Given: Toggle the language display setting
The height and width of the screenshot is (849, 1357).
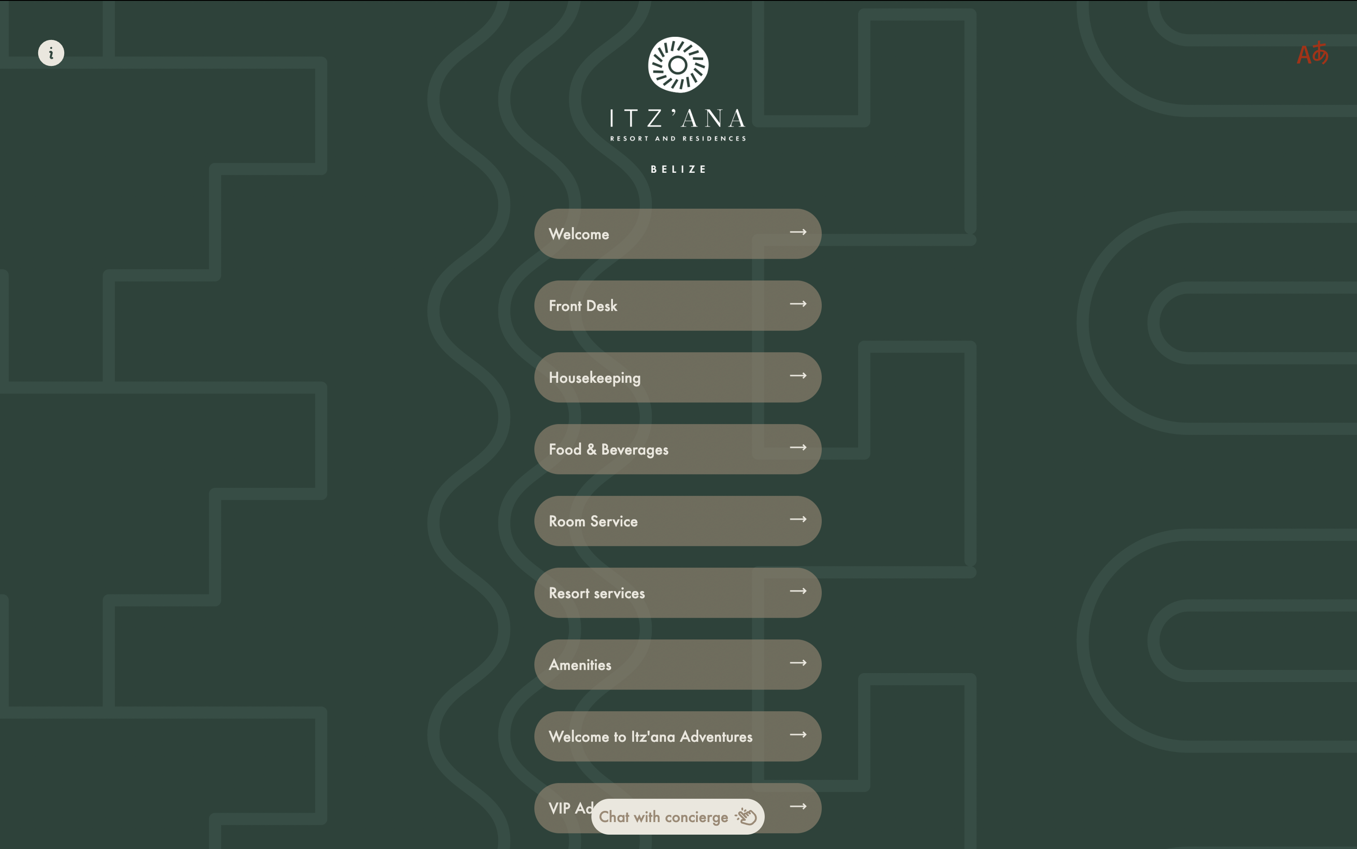Looking at the screenshot, I should point(1313,54).
